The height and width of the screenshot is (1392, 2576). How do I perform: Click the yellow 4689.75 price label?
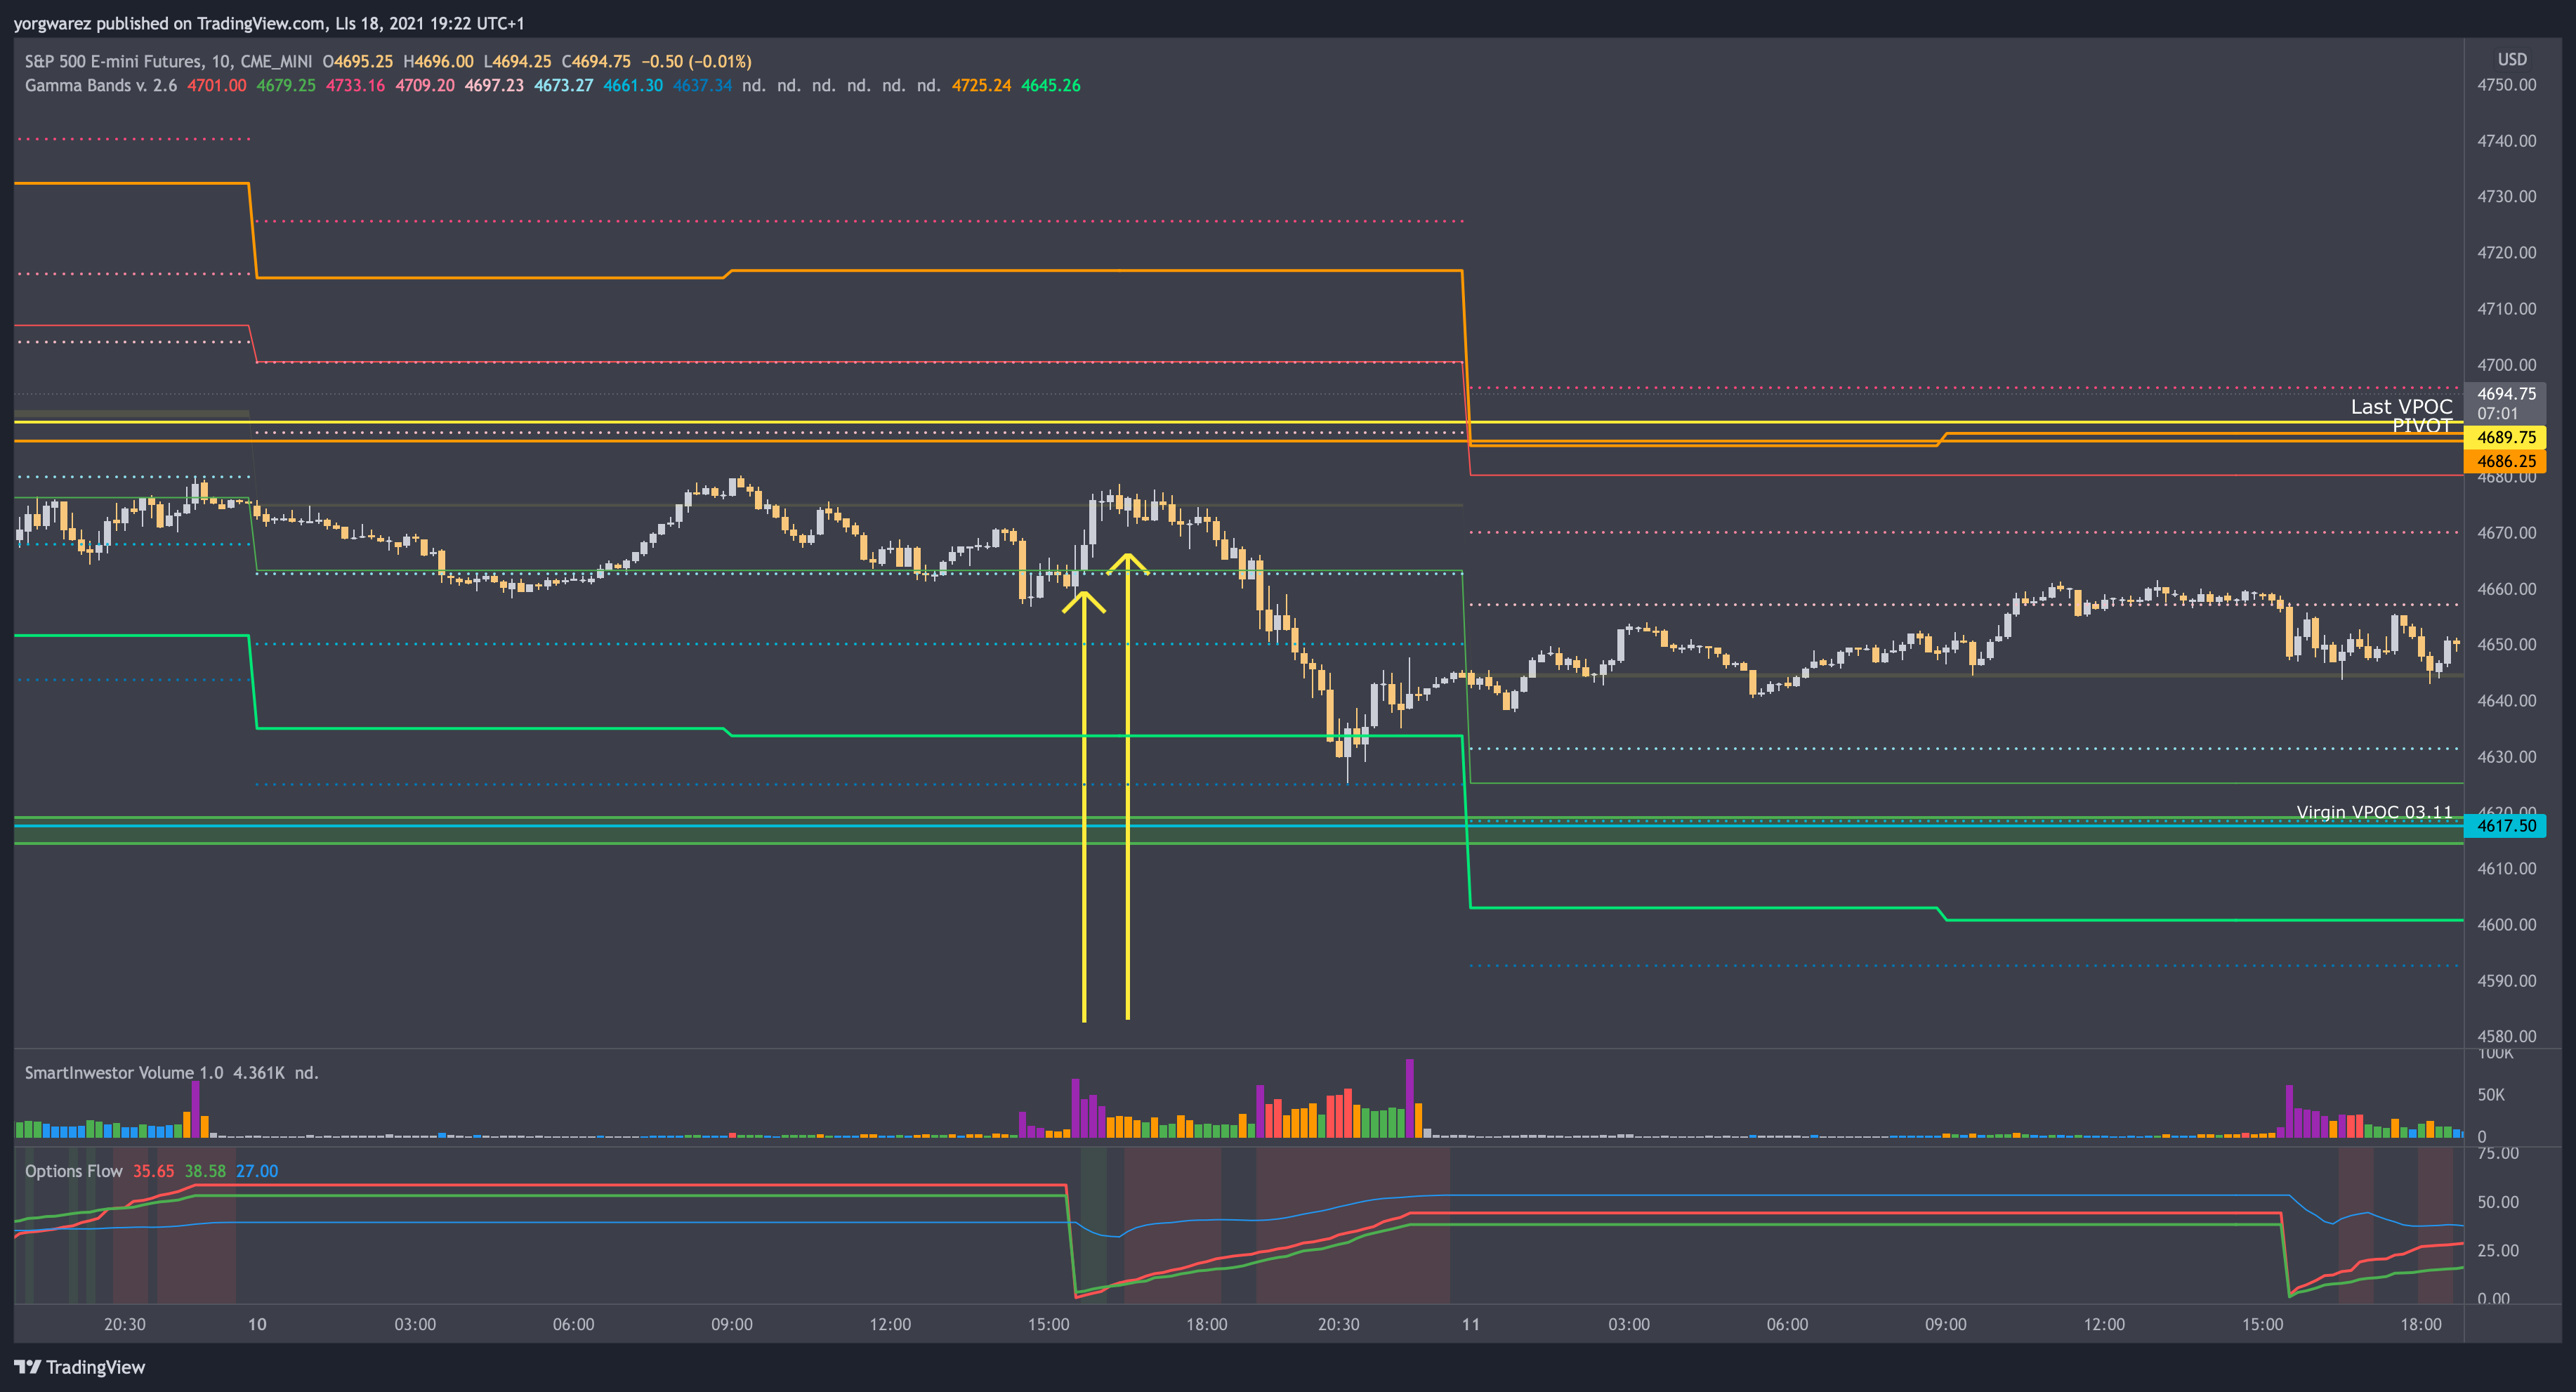pyautogui.click(x=2505, y=437)
